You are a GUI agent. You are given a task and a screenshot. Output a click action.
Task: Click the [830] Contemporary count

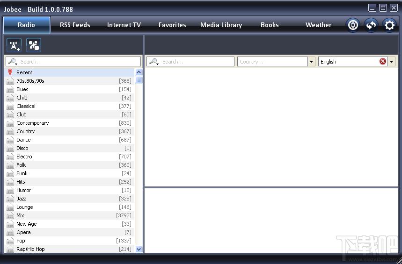pyautogui.click(x=125, y=123)
